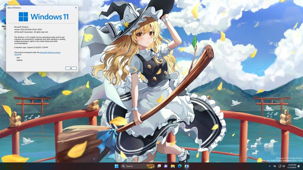Select the Recycle Bin desktop icon

[3, 7]
